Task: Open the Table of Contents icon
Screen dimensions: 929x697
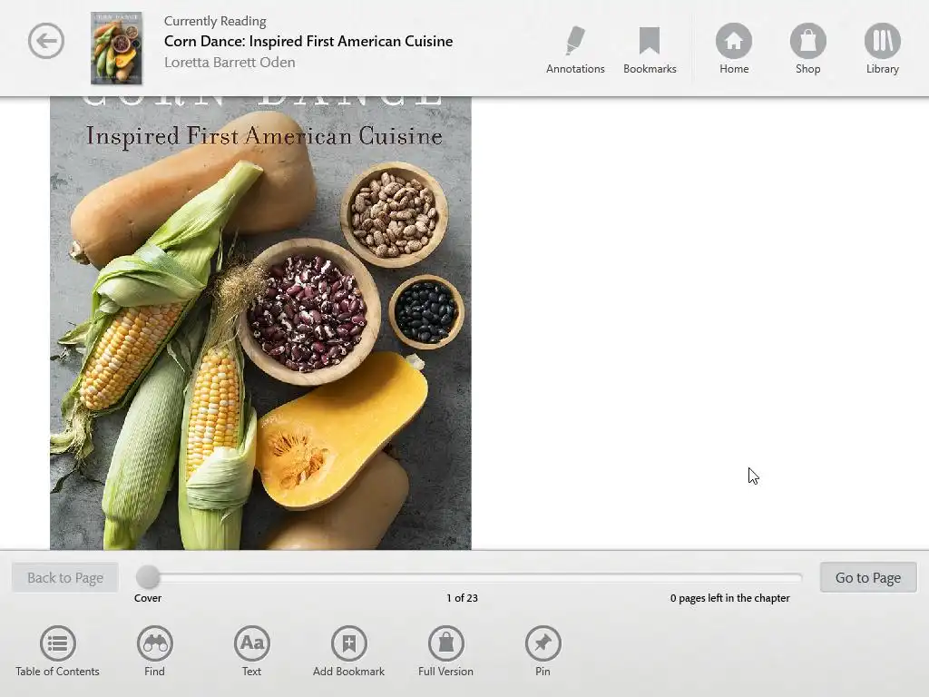Action: (57, 643)
